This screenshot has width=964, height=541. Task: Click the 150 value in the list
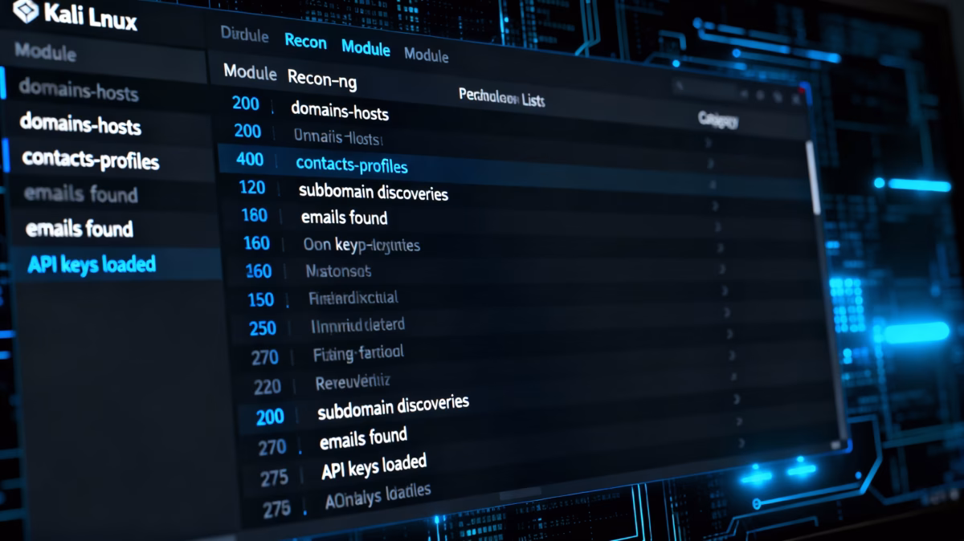(261, 299)
